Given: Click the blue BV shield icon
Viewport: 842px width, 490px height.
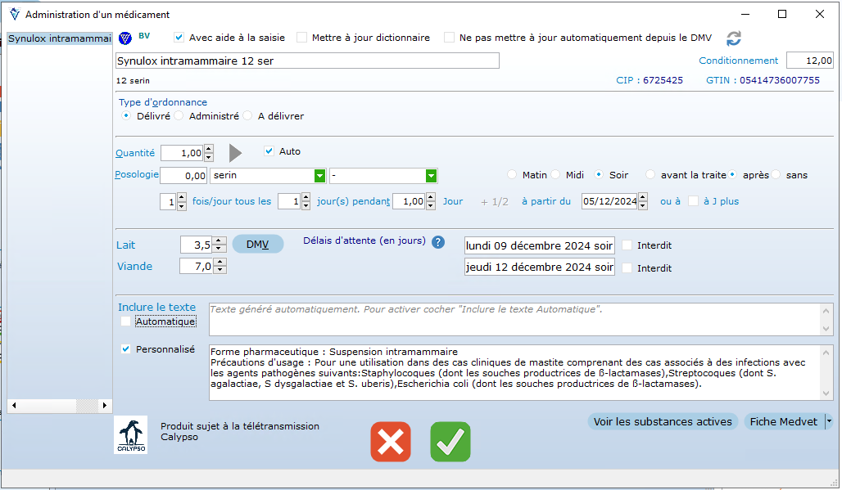Looking at the screenshot, I should (125, 38).
